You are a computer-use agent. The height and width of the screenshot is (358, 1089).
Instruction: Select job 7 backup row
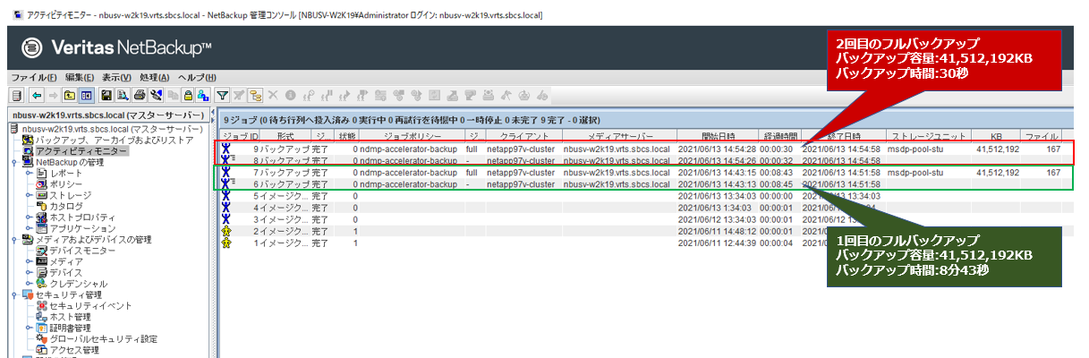pyautogui.click(x=642, y=172)
